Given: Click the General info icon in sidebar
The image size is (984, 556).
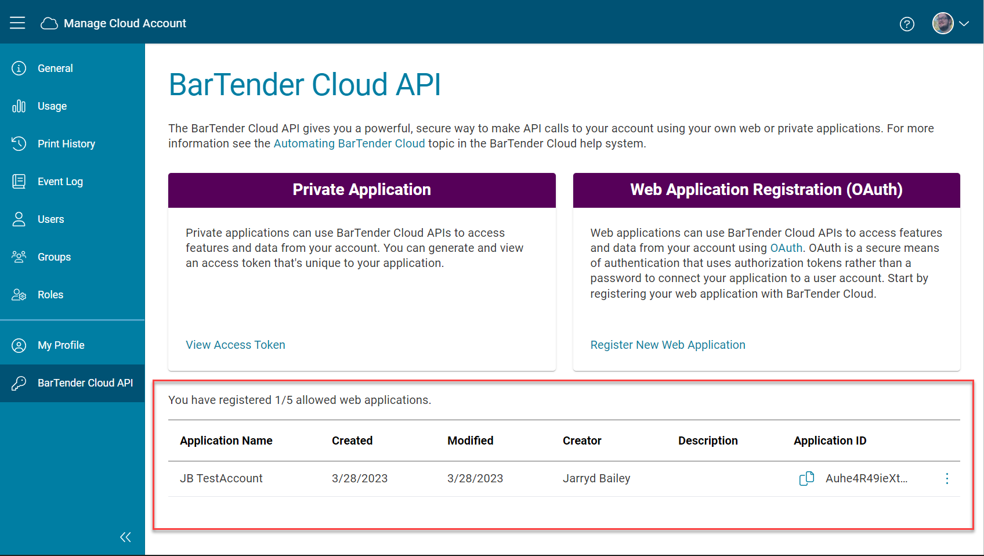Looking at the screenshot, I should (19, 68).
